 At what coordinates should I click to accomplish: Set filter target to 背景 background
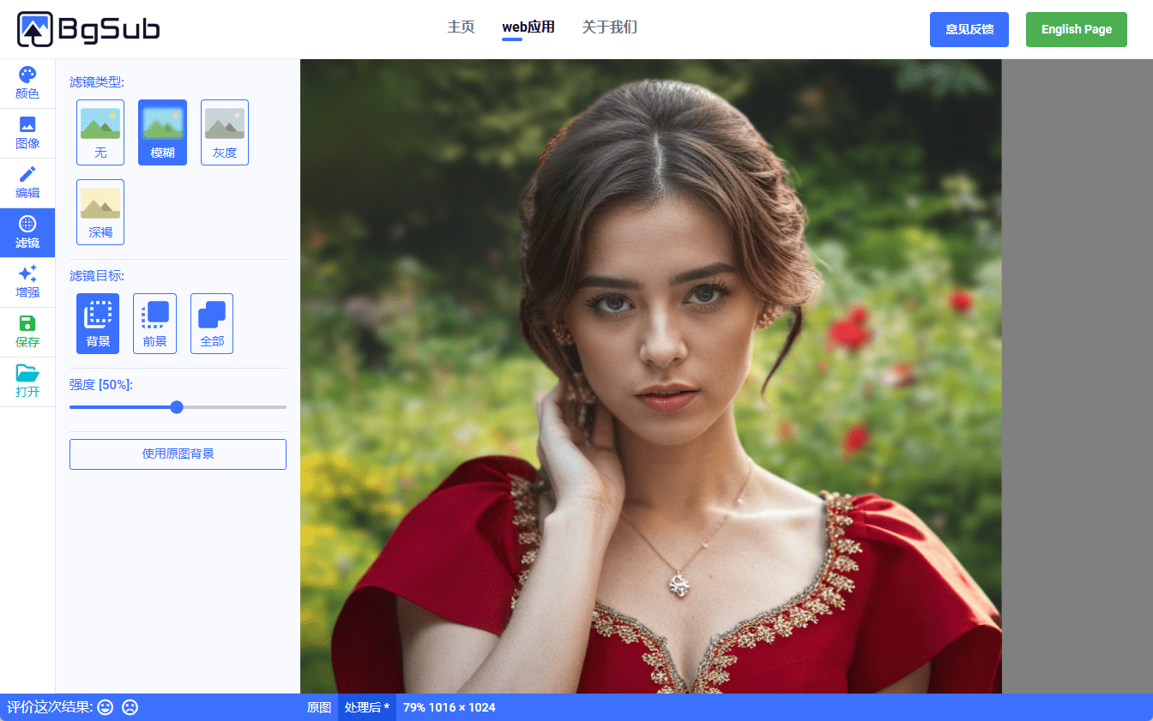click(98, 324)
